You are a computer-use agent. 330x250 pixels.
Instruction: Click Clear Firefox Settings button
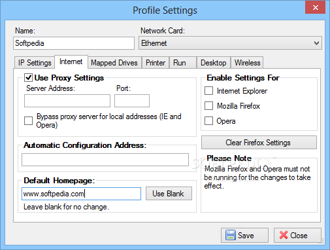[259, 143]
